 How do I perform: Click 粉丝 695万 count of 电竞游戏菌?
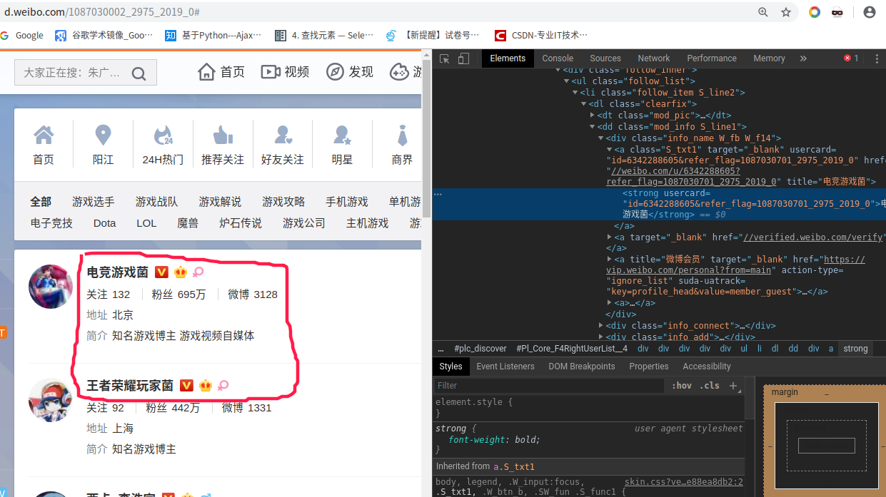tap(179, 294)
